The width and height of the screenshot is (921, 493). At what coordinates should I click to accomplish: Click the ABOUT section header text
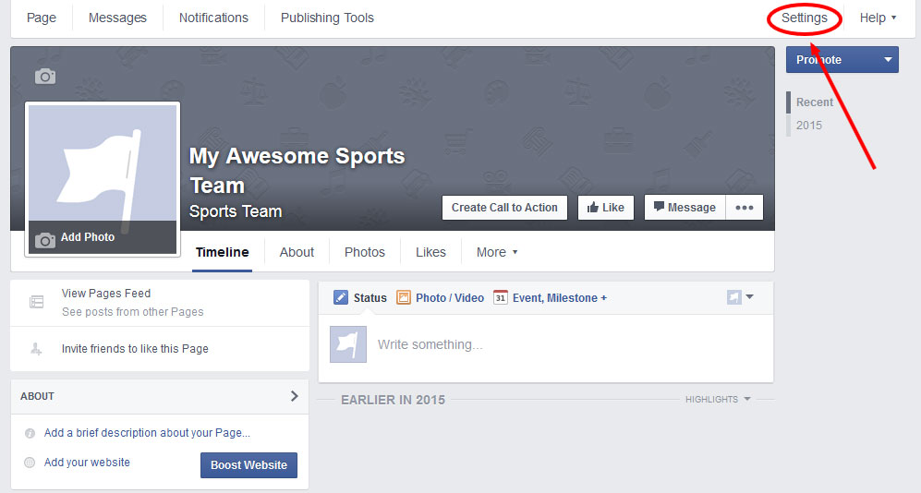point(37,396)
